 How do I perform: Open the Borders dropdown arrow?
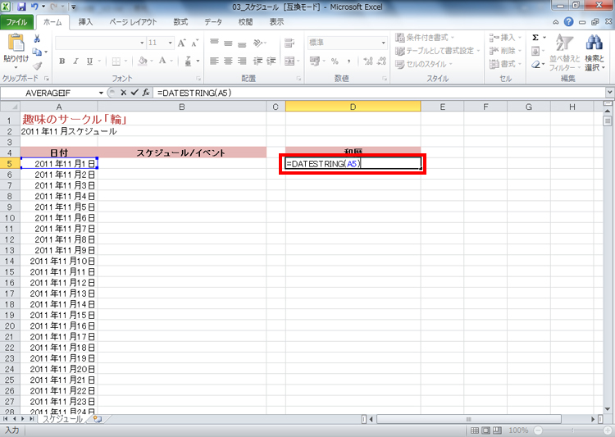click(125, 61)
